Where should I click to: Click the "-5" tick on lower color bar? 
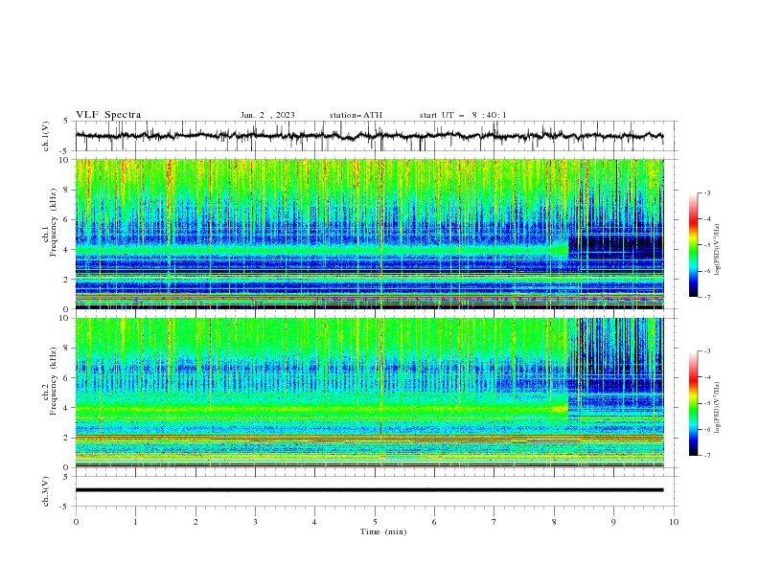(706, 403)
